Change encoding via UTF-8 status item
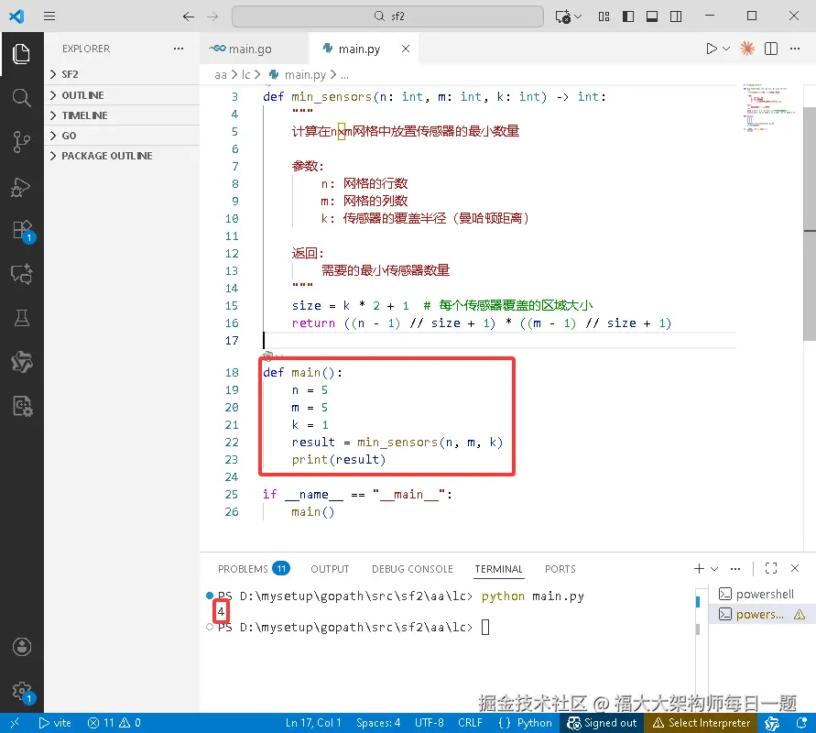The width and height of the screenshot is (816, 733). [x=429, y=723]
